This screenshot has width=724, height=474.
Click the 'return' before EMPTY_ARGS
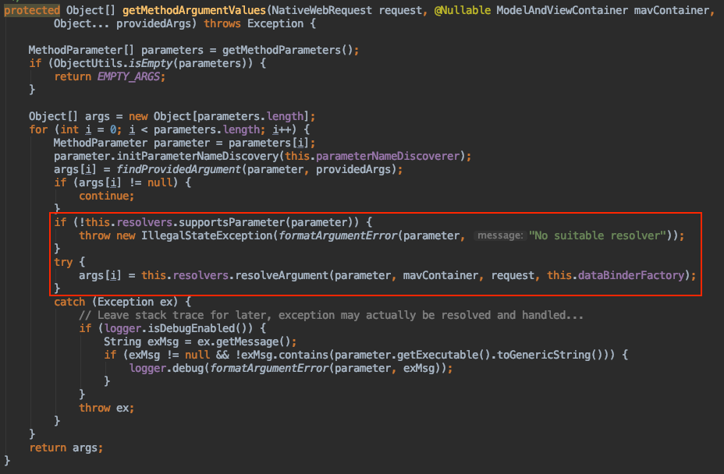click(73, 76)
